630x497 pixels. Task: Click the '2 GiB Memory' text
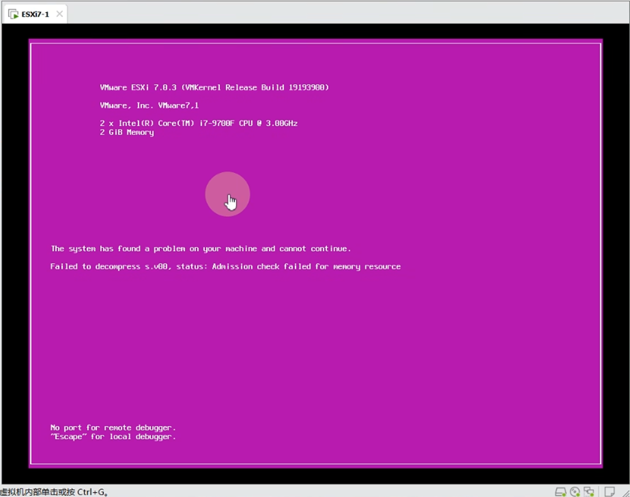point(127,132)
